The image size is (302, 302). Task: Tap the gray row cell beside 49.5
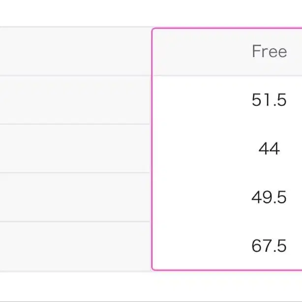75,197
